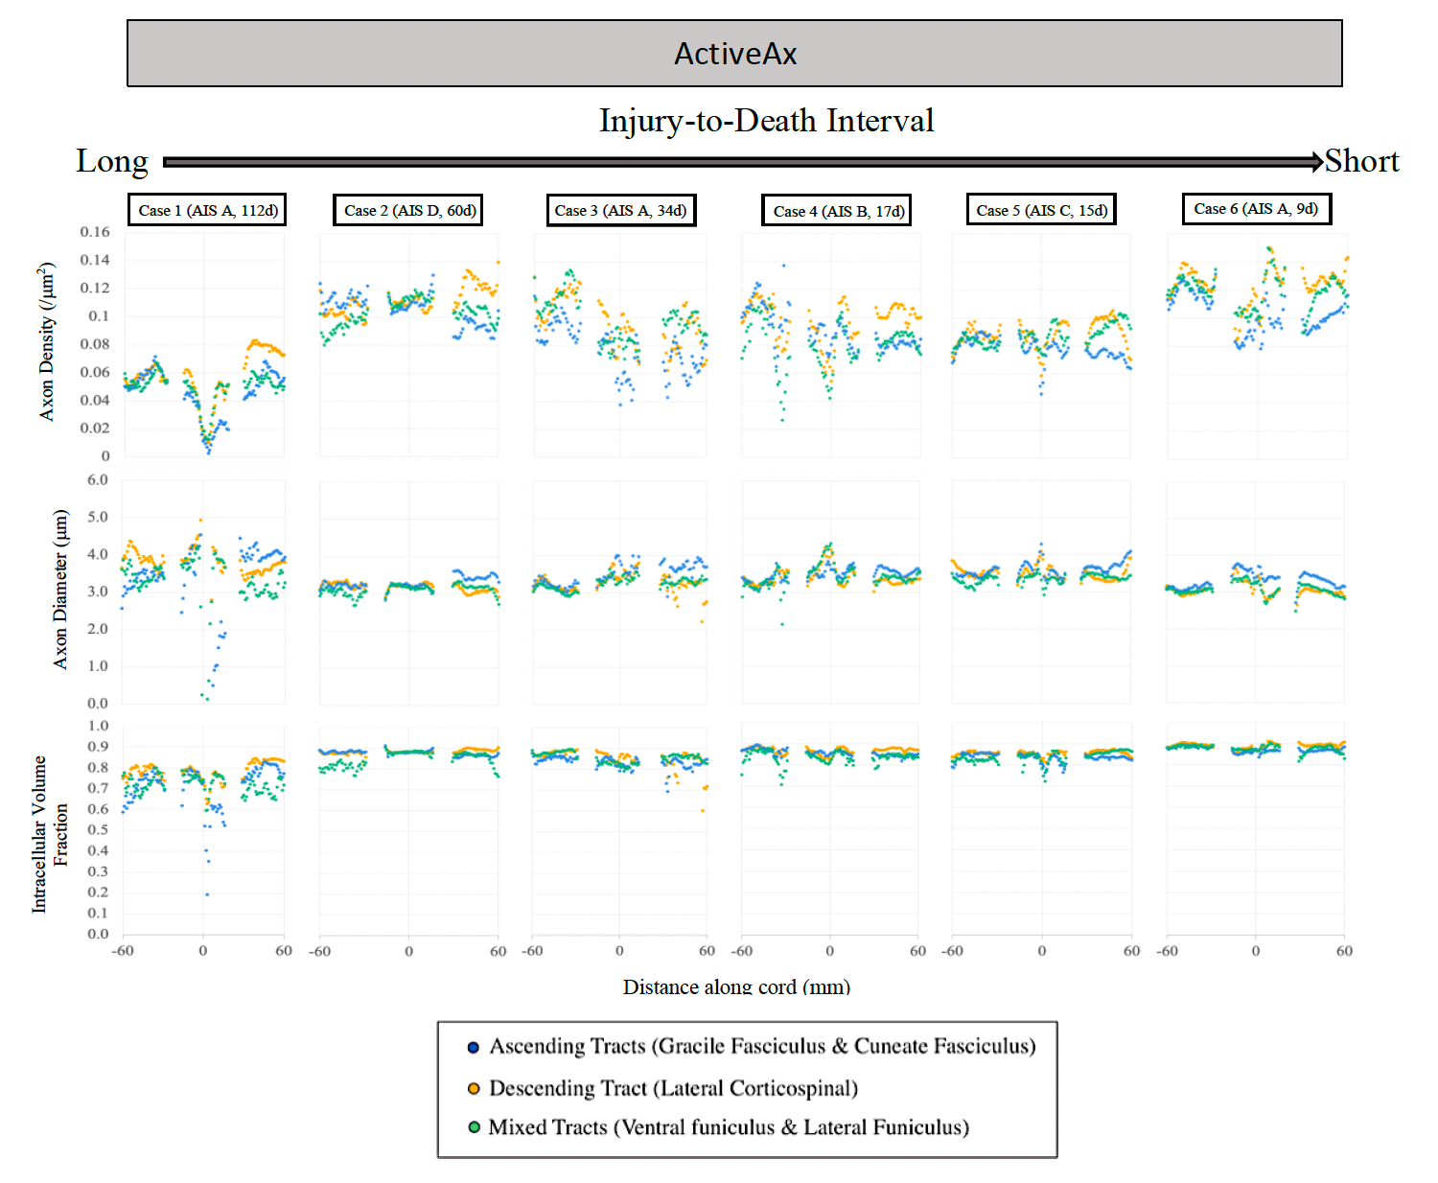Click the Ascending Tracts legend text
The height and width of the screenshot is (1183, 1438).
point(762,1046)
